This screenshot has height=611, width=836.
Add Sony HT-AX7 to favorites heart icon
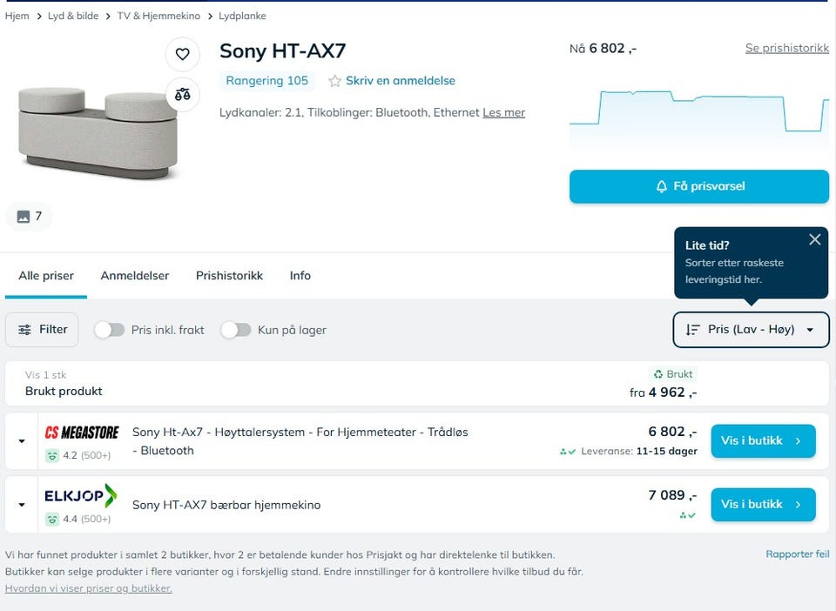pos(182,54)
